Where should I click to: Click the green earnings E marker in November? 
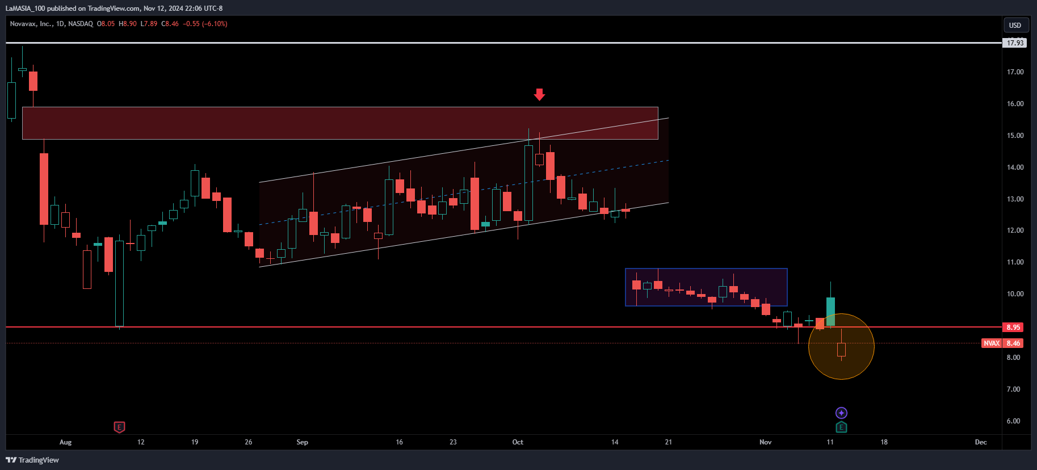pyautogui.click(x=841, y=427)
